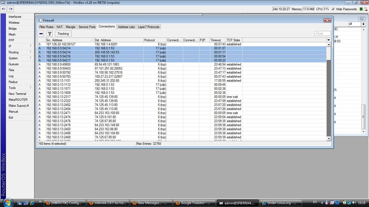Click the green status indicator square
Screen dimensions: 369x207
(x=361, y=9)
